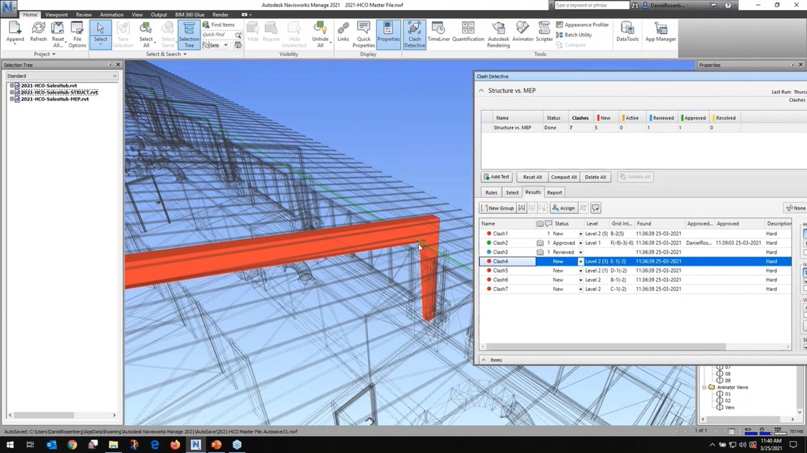
Task: Open the Batch Utility
Action: tap(574, 35)
